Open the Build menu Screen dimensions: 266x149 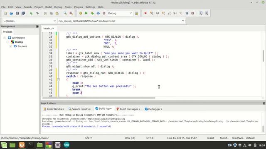point(48,7)
